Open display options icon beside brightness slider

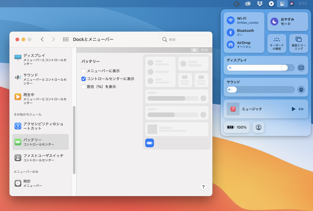[x=301, y=68]
